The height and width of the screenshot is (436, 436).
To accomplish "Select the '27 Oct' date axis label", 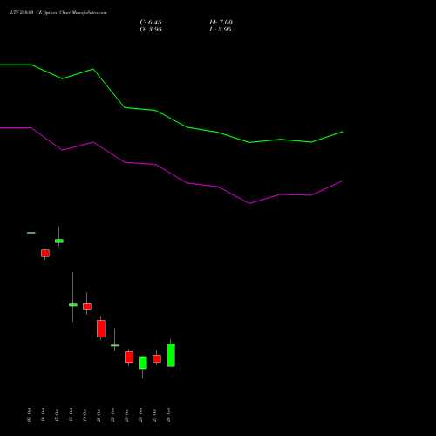I will click(154, 415).
